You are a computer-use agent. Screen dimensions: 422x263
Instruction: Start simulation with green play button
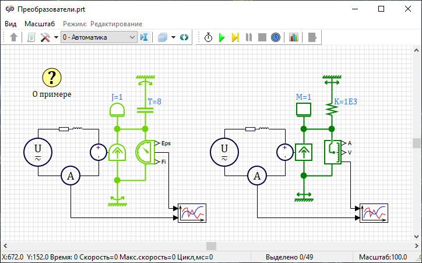tap(222, 37)
